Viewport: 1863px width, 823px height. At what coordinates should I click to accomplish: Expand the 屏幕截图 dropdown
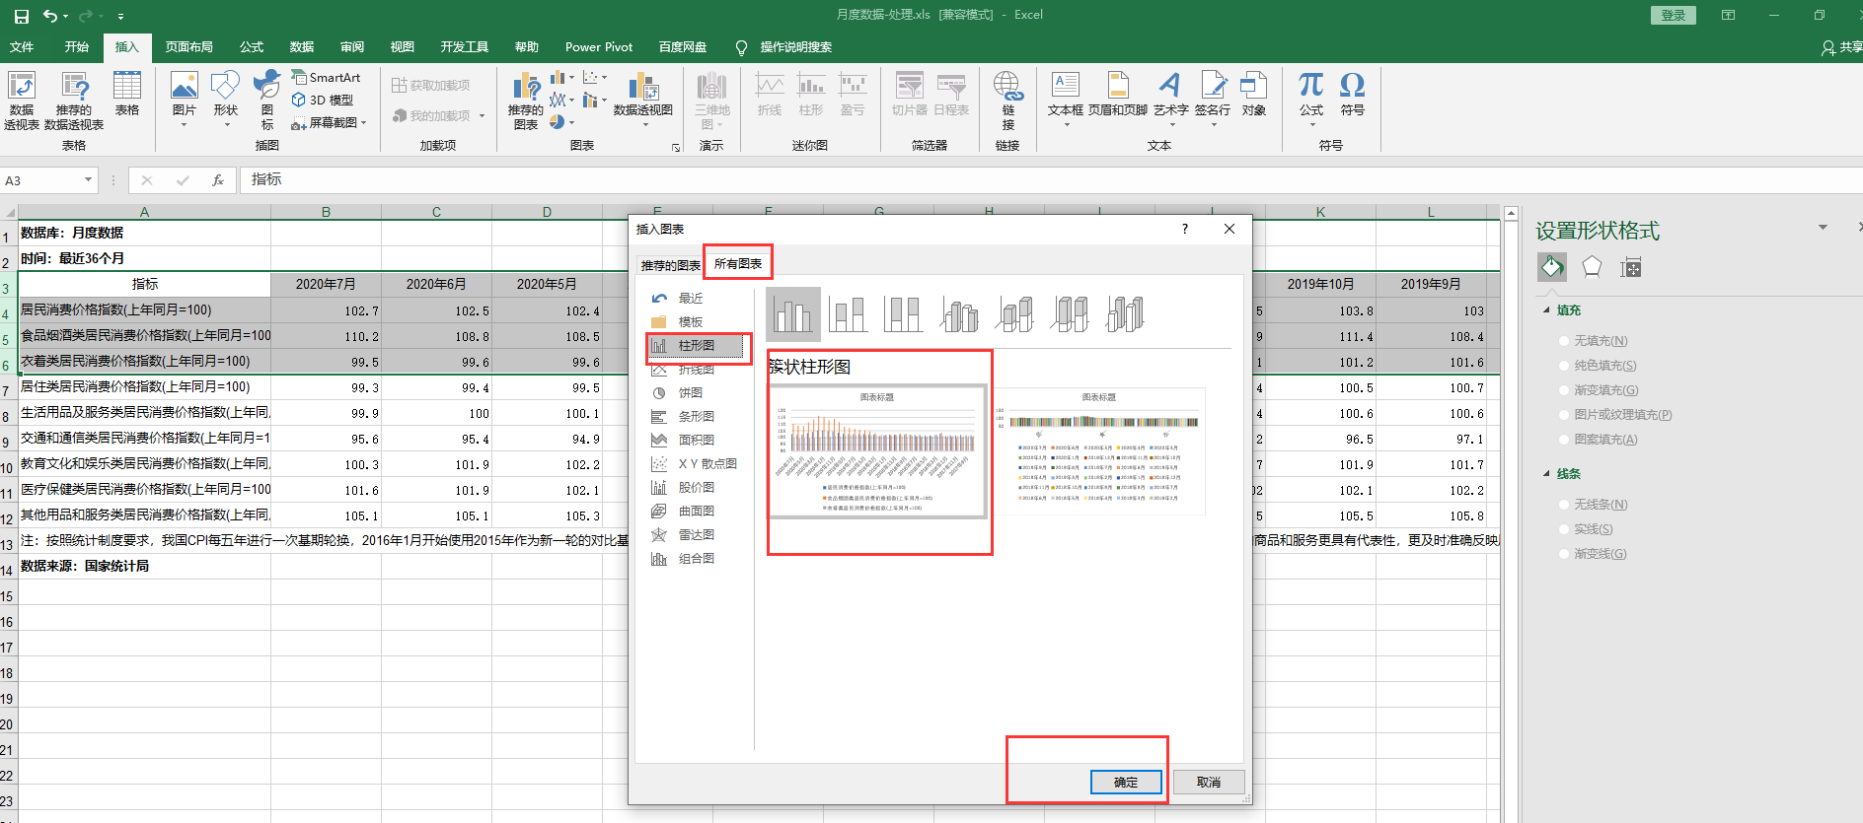click(364, 123)
